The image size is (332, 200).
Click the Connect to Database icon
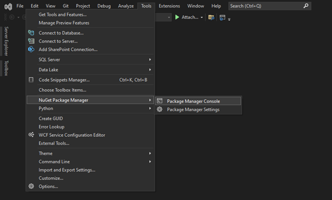(x=31, y=33)
